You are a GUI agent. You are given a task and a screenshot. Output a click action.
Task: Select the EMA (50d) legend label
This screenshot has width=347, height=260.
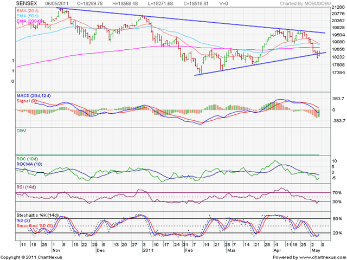coord(27,16)
